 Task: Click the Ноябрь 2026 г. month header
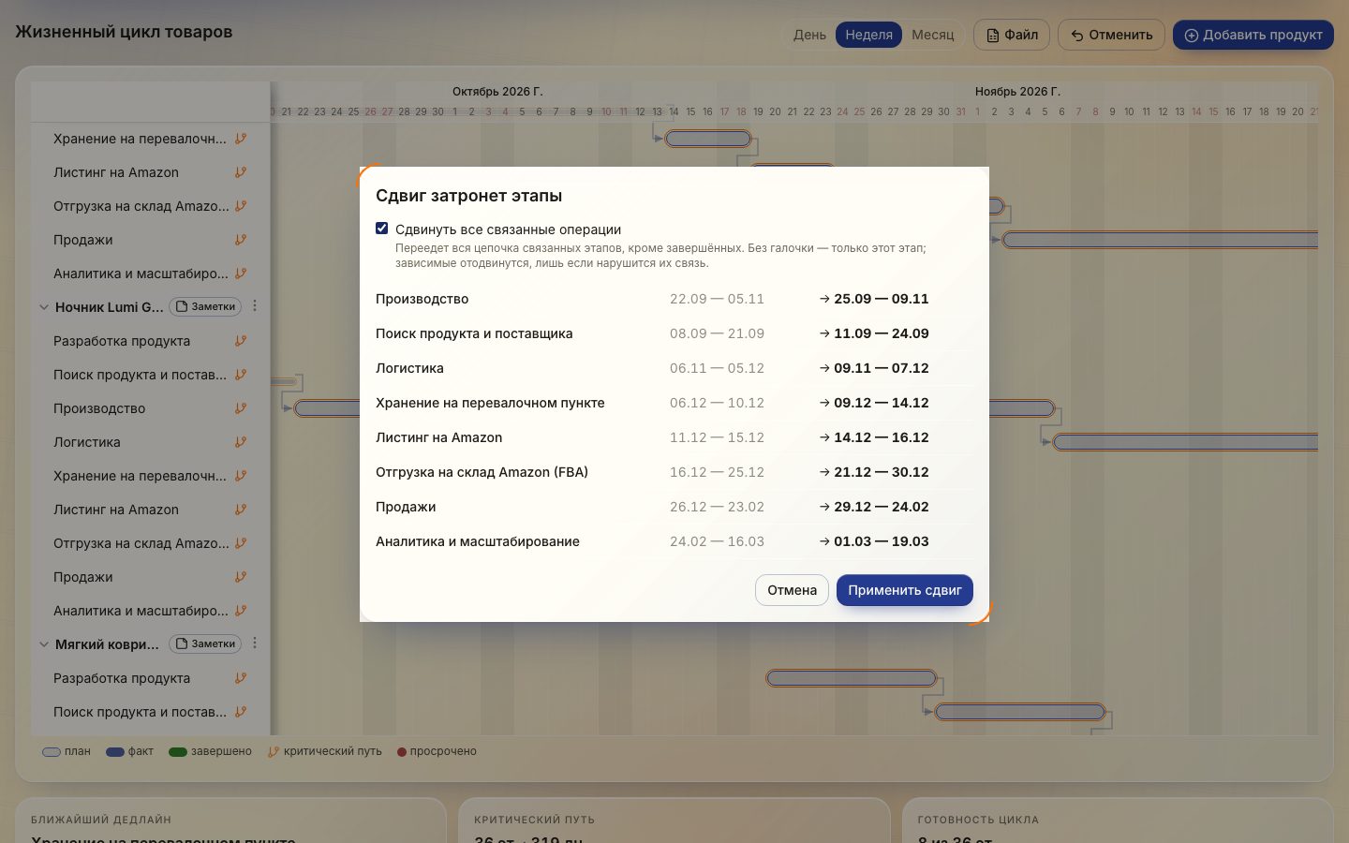pos(1017,91)
